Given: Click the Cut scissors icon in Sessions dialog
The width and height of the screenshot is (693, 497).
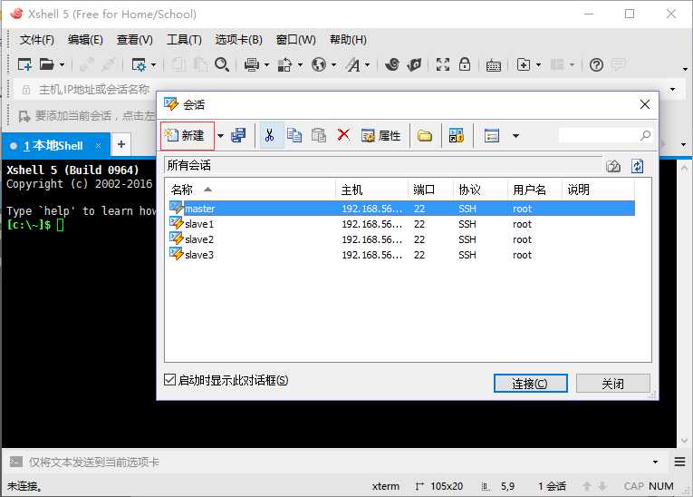Looking at the screenshot, I should click(270, 135).
